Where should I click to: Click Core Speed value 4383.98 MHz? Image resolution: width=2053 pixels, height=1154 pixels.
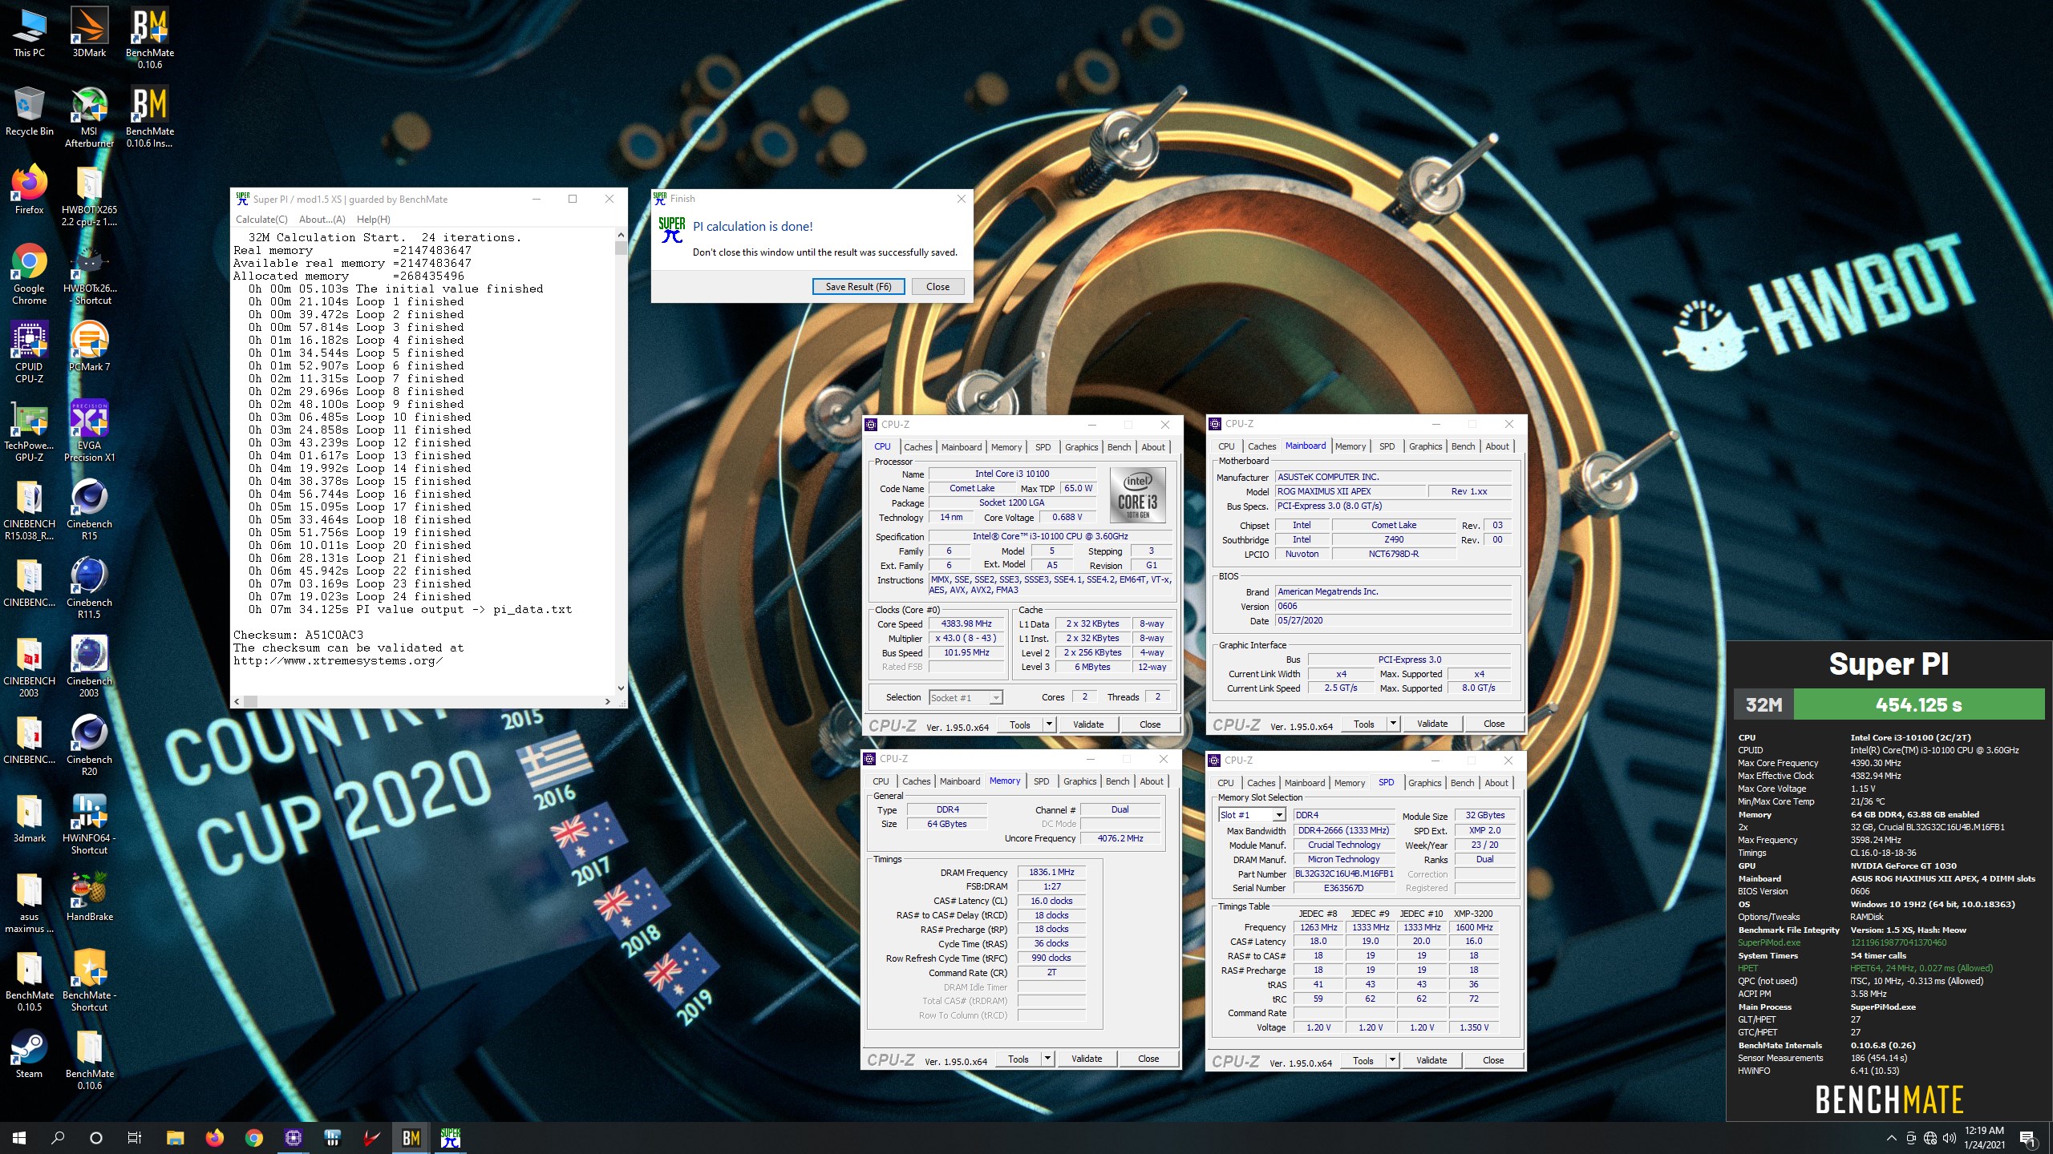click(x=966, y=624)
